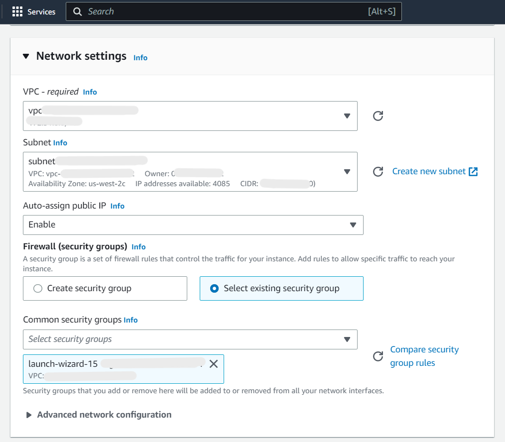
Task: Refresh the security groups list
Action: click(x=378, y=356)
